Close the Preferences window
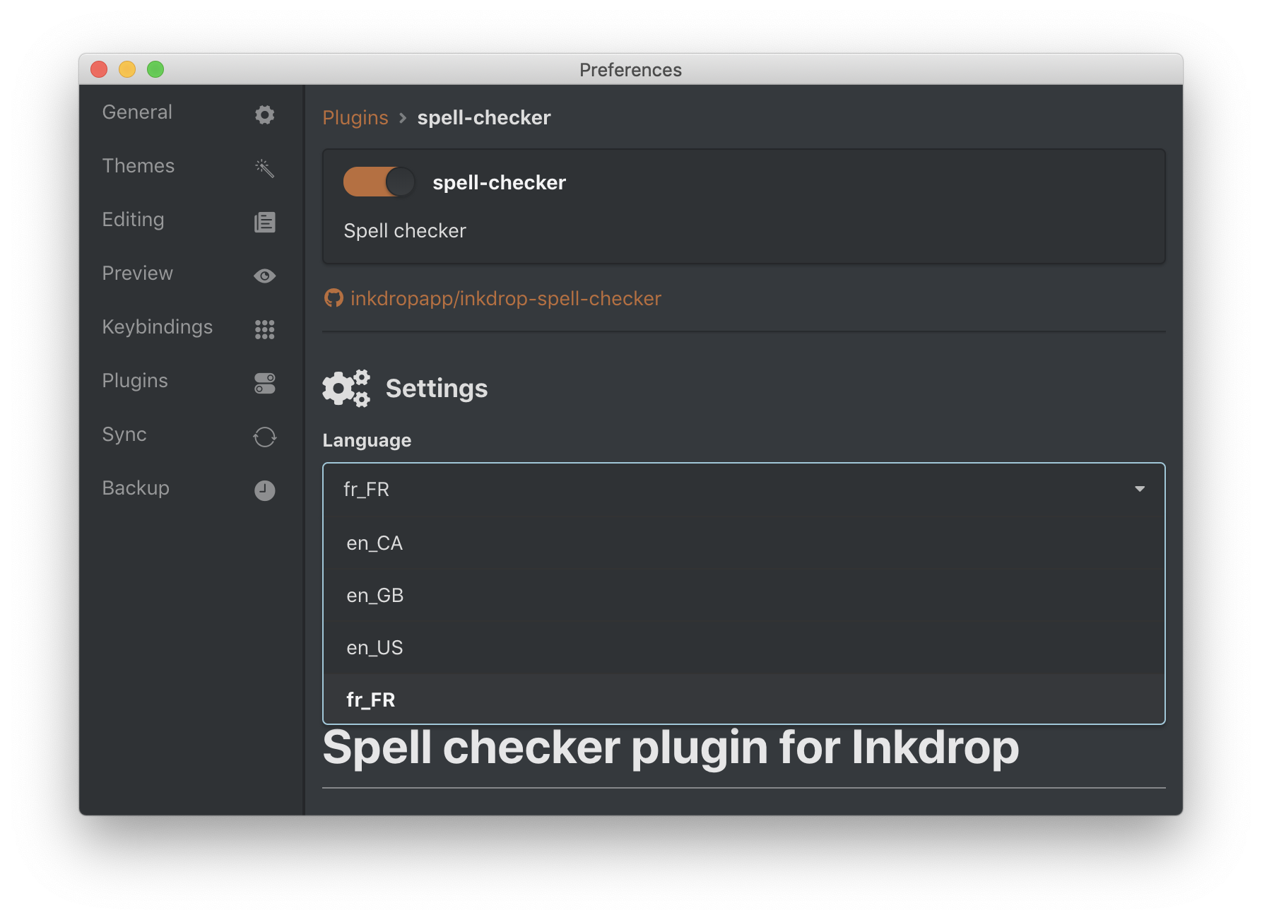Viewport: 1262px width, 920px height. 99,69
